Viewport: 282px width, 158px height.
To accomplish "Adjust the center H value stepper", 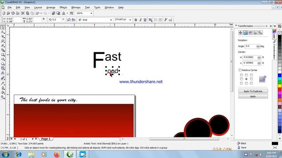I will 259,57.
